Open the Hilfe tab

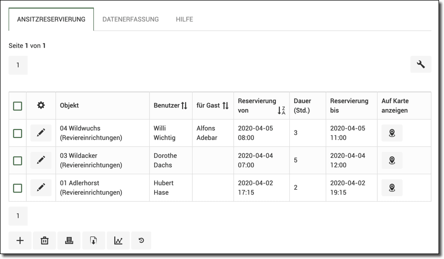(184, 19)
